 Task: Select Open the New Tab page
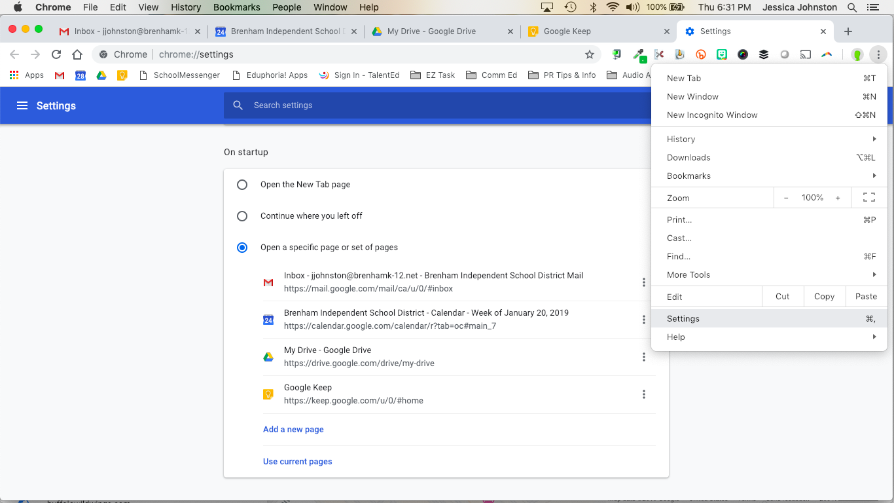pyautogui.click(x=242, y=185)
